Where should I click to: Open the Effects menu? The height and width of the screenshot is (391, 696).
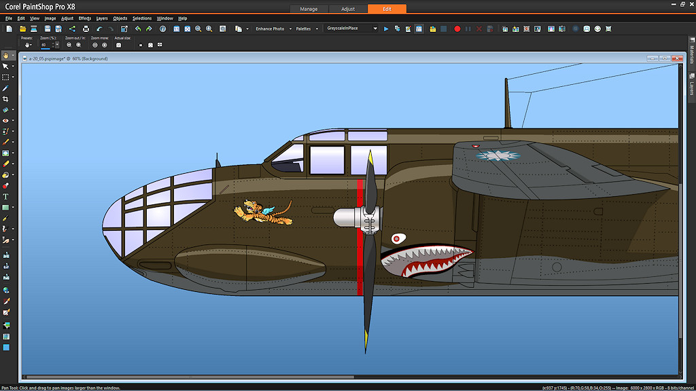click(84, 18)
